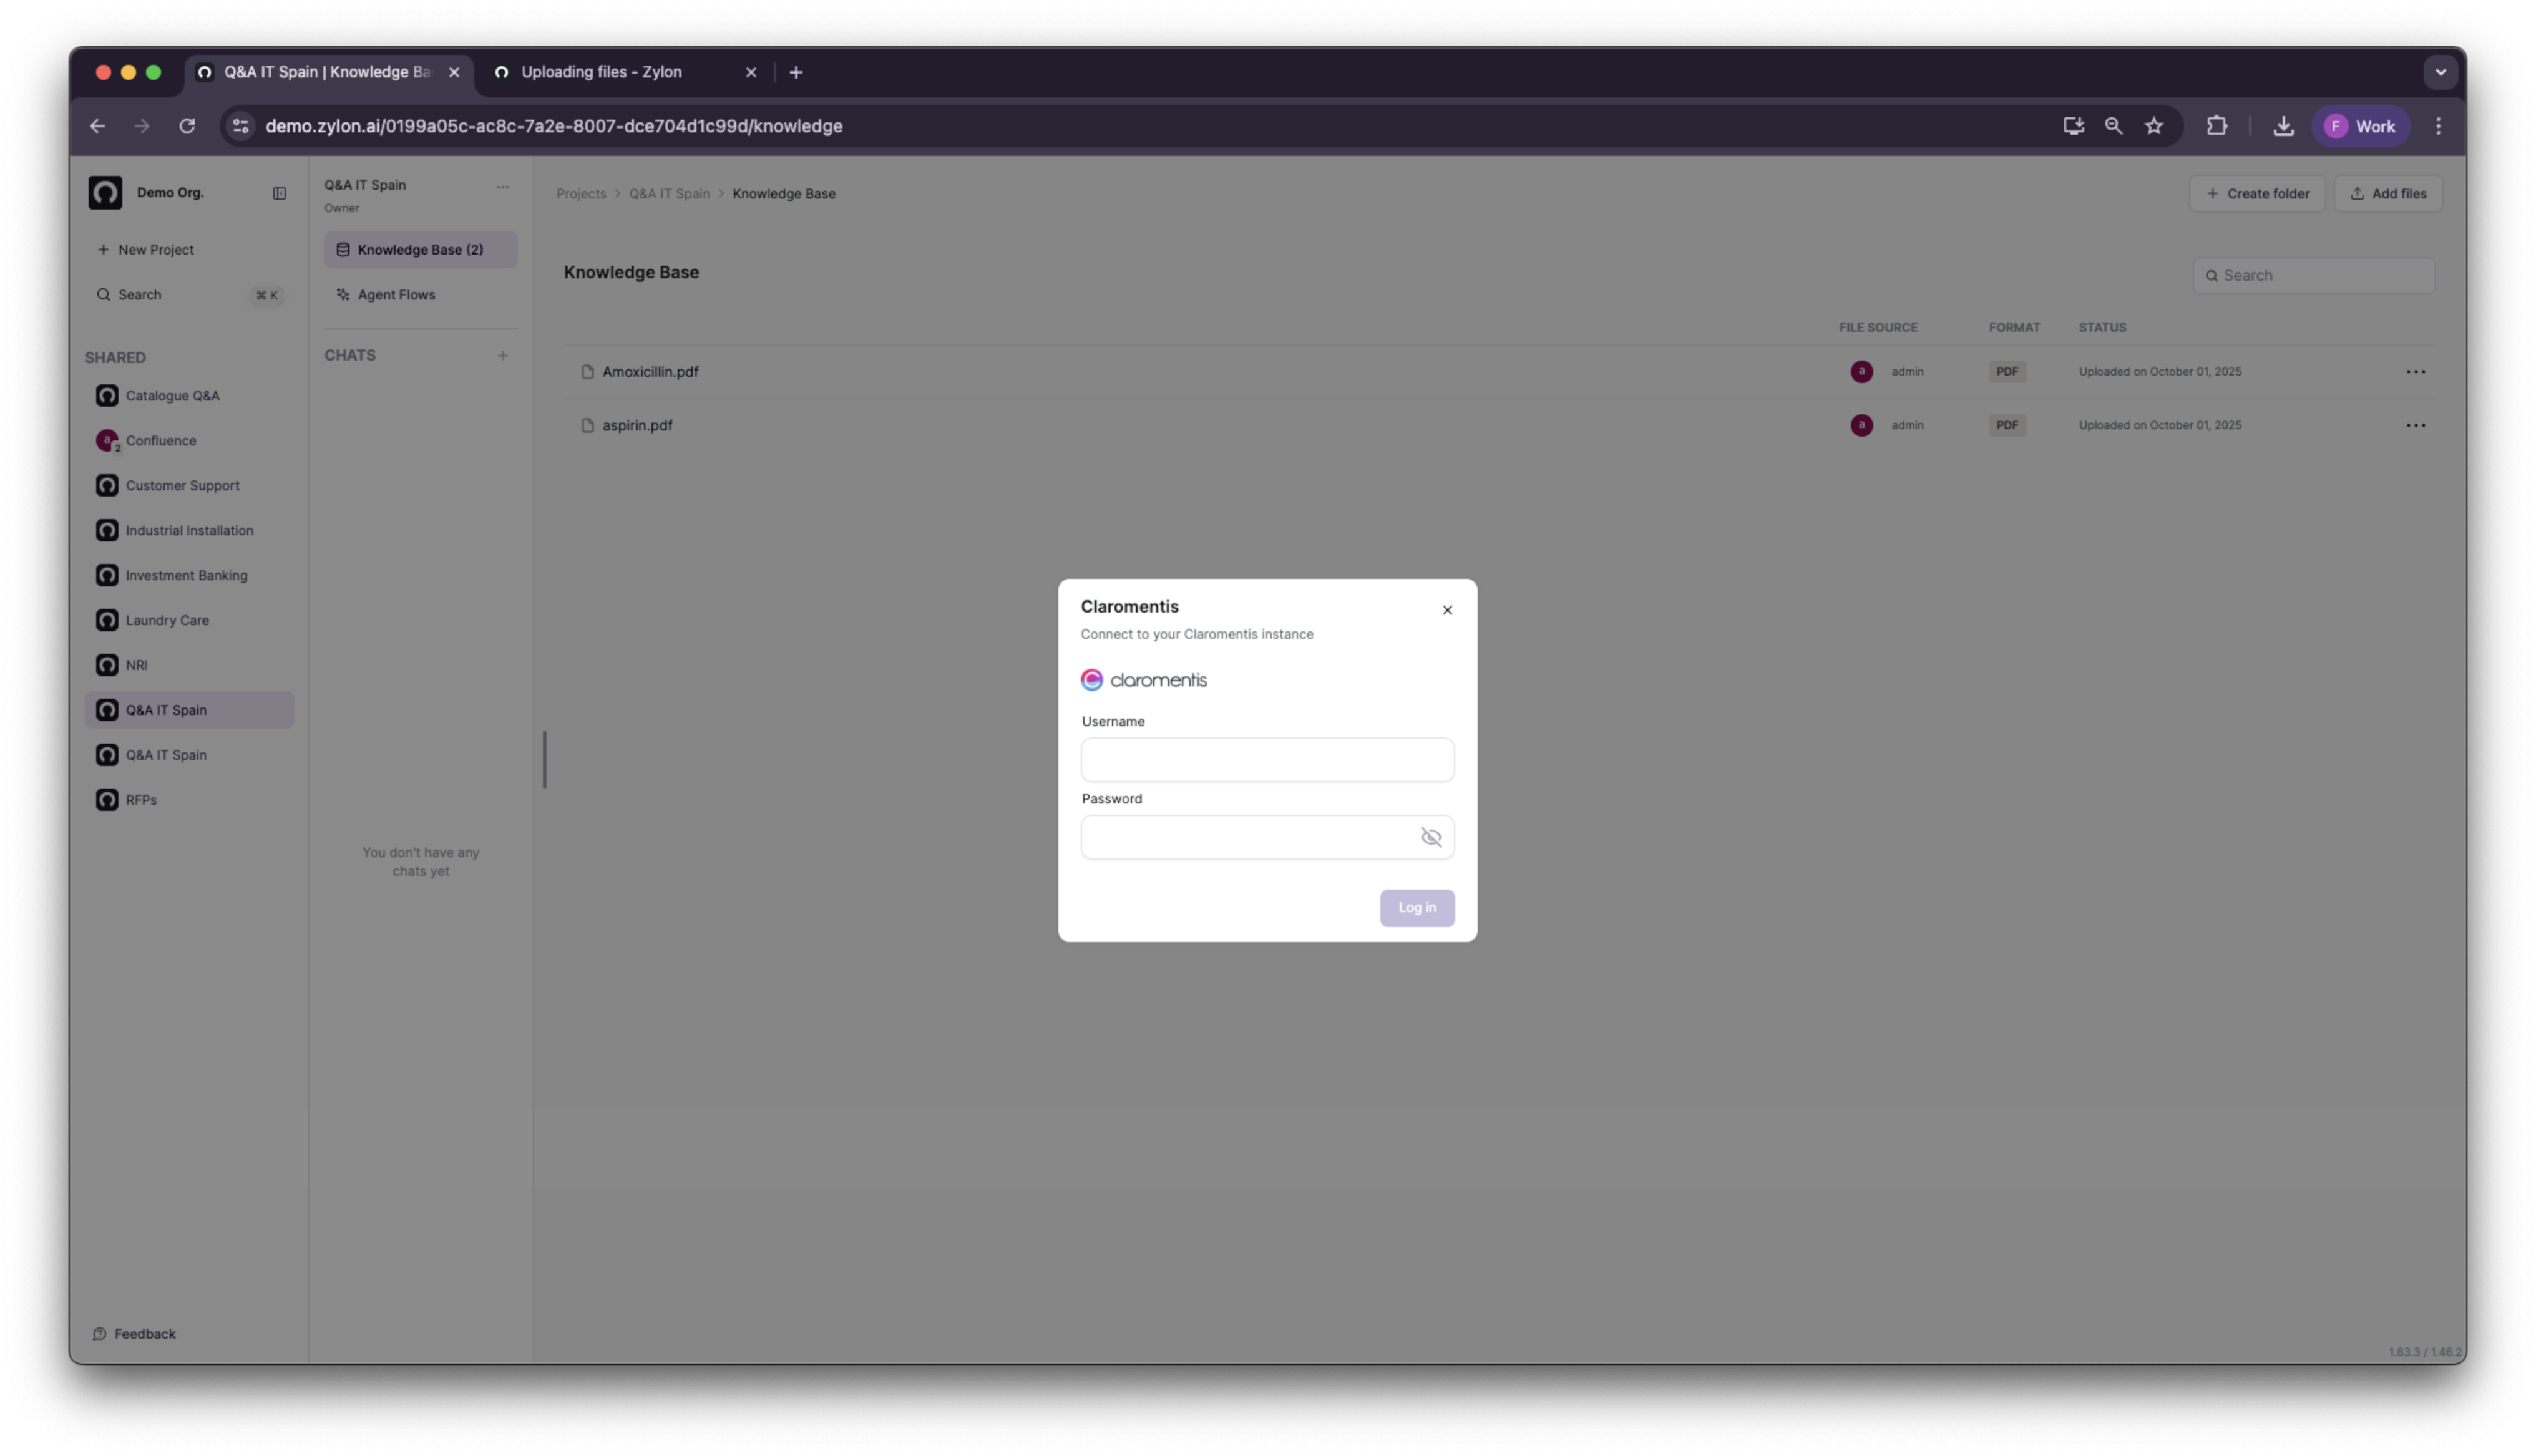This screenshot has width=2536, height=1456.
Task: Collapse the sidebar panel icon
Action: click(279, 193)
